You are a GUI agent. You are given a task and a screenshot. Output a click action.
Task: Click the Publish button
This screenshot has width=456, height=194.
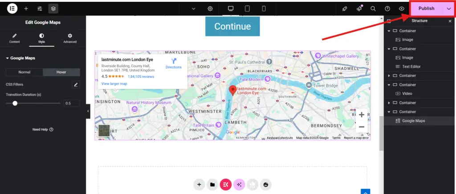[426, 8]
